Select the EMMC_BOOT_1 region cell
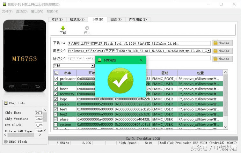Image resolution: width=241 pixels, height=153 pixels. pos(164,79)
